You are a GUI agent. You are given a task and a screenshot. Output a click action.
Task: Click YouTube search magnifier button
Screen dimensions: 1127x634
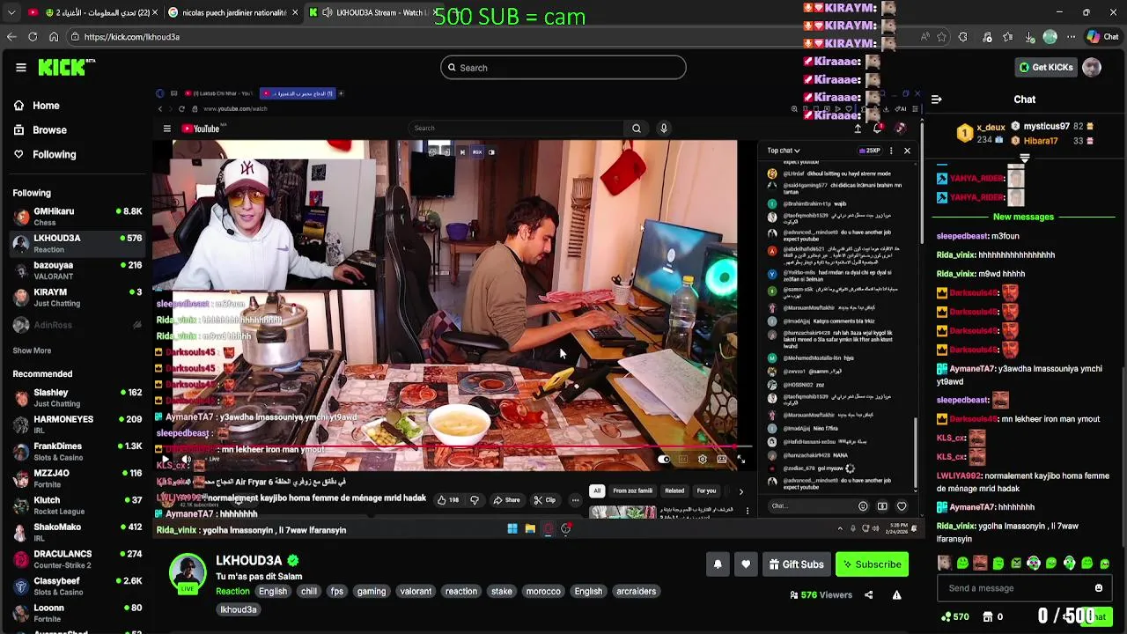[637, 129]
